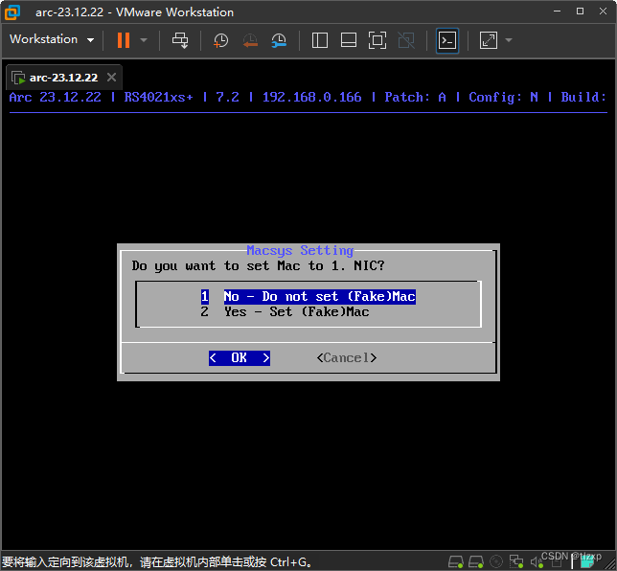
Task: Enter full screen mode
Action: [x=377, y=40]
